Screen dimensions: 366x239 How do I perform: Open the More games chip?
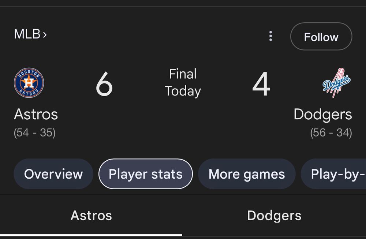pyautogui.click(x=247, y=174)
